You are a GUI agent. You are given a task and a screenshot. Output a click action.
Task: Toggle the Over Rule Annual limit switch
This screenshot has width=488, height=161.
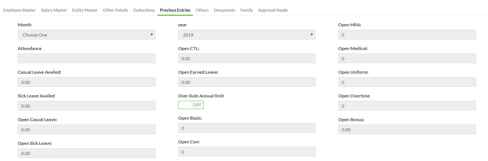click(x=191, y=105)
